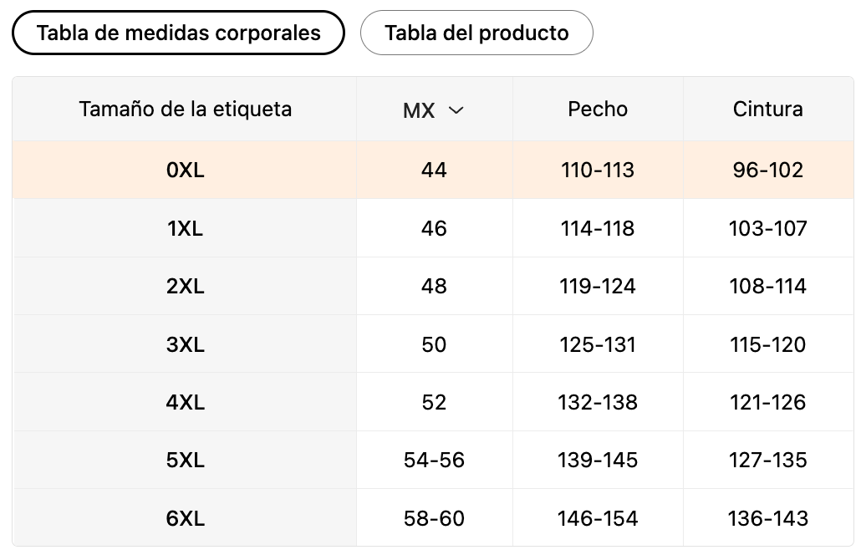
Task: Select the highlighted 0XL size row
Action: tap(186, 171)
